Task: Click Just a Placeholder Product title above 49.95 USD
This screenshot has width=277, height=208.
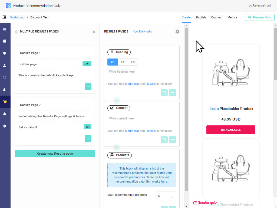Action: pyautogui.click(x=231, y=109)
